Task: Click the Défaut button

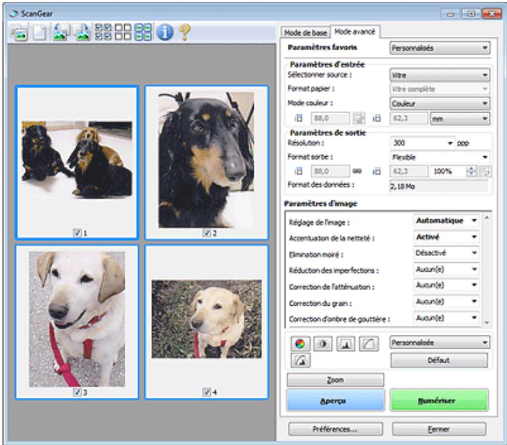Action: pyautogui.click(x=439, y=360)
